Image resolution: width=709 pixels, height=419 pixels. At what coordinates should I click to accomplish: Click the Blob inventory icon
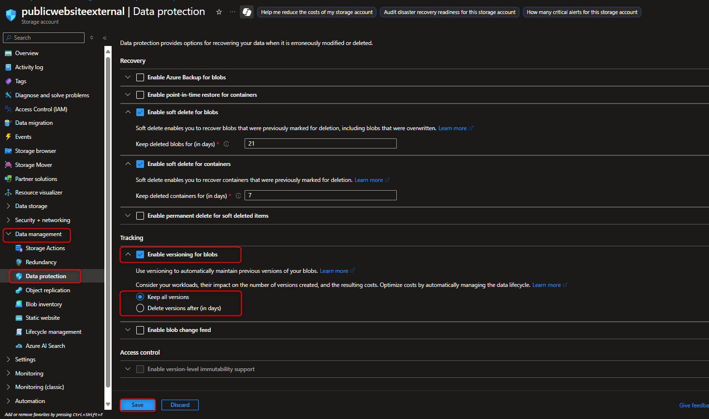pyautogui.click(x=19, y=304)
